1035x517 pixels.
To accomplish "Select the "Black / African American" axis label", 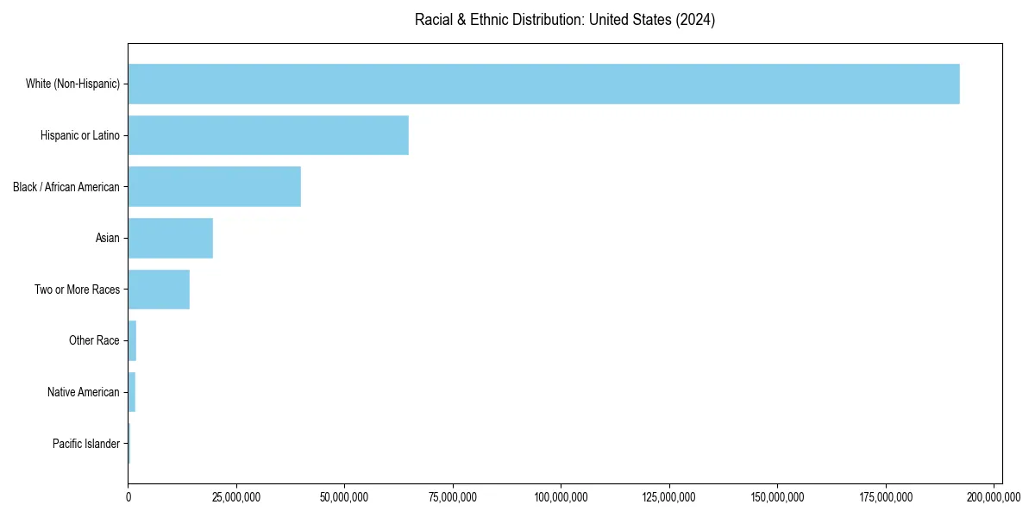I will [66, 187].
